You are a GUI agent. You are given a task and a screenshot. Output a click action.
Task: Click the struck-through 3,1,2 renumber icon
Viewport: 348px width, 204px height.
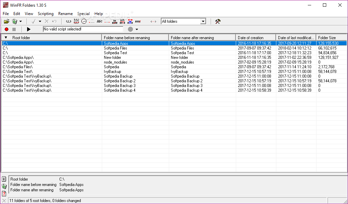coord(76,21)
